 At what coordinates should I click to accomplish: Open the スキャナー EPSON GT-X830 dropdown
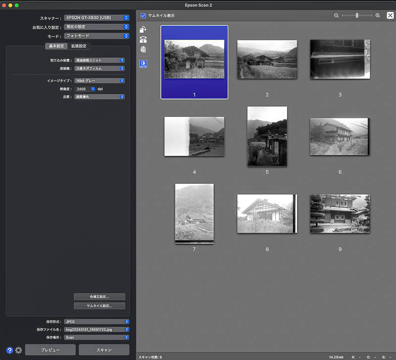coord(97,18)
